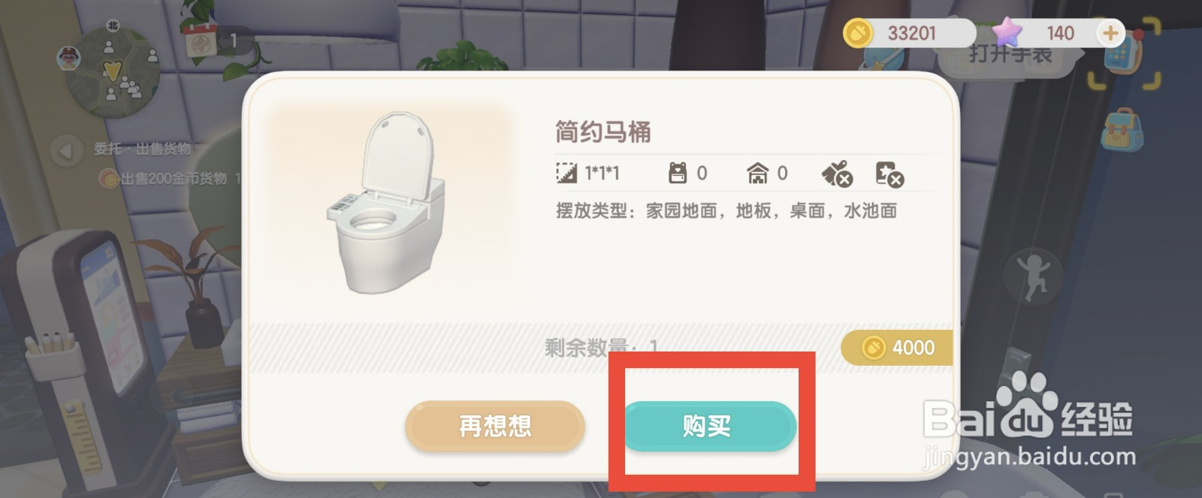Collapse the quest panel left arrow
Viewport: 1202px width, 498px height.
tap(66, 150)
